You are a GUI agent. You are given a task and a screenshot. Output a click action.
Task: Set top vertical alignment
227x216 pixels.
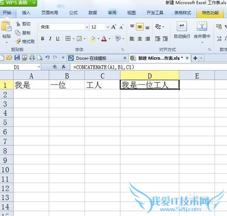132,27
